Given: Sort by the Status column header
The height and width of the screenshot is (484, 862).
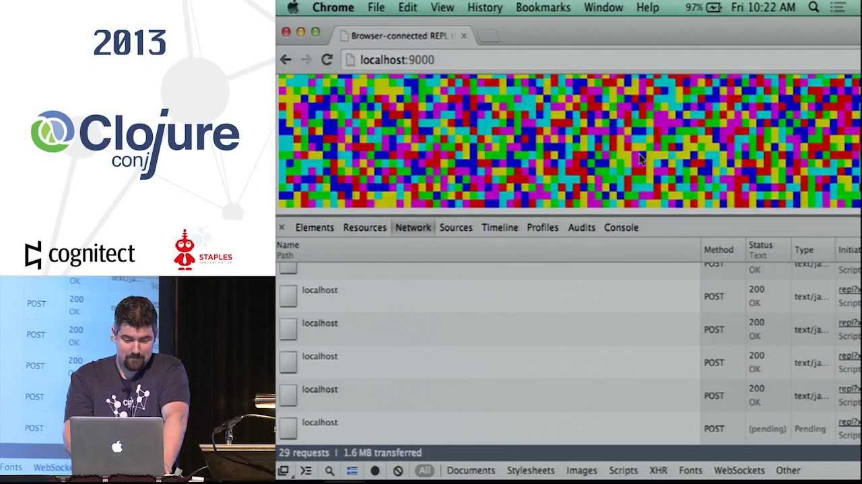Looking at the screenshot, I should click(768, 249).
